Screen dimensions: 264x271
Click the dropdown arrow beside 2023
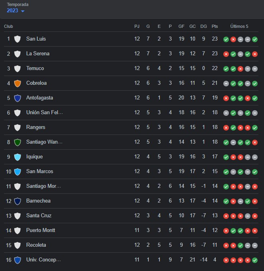22,11
